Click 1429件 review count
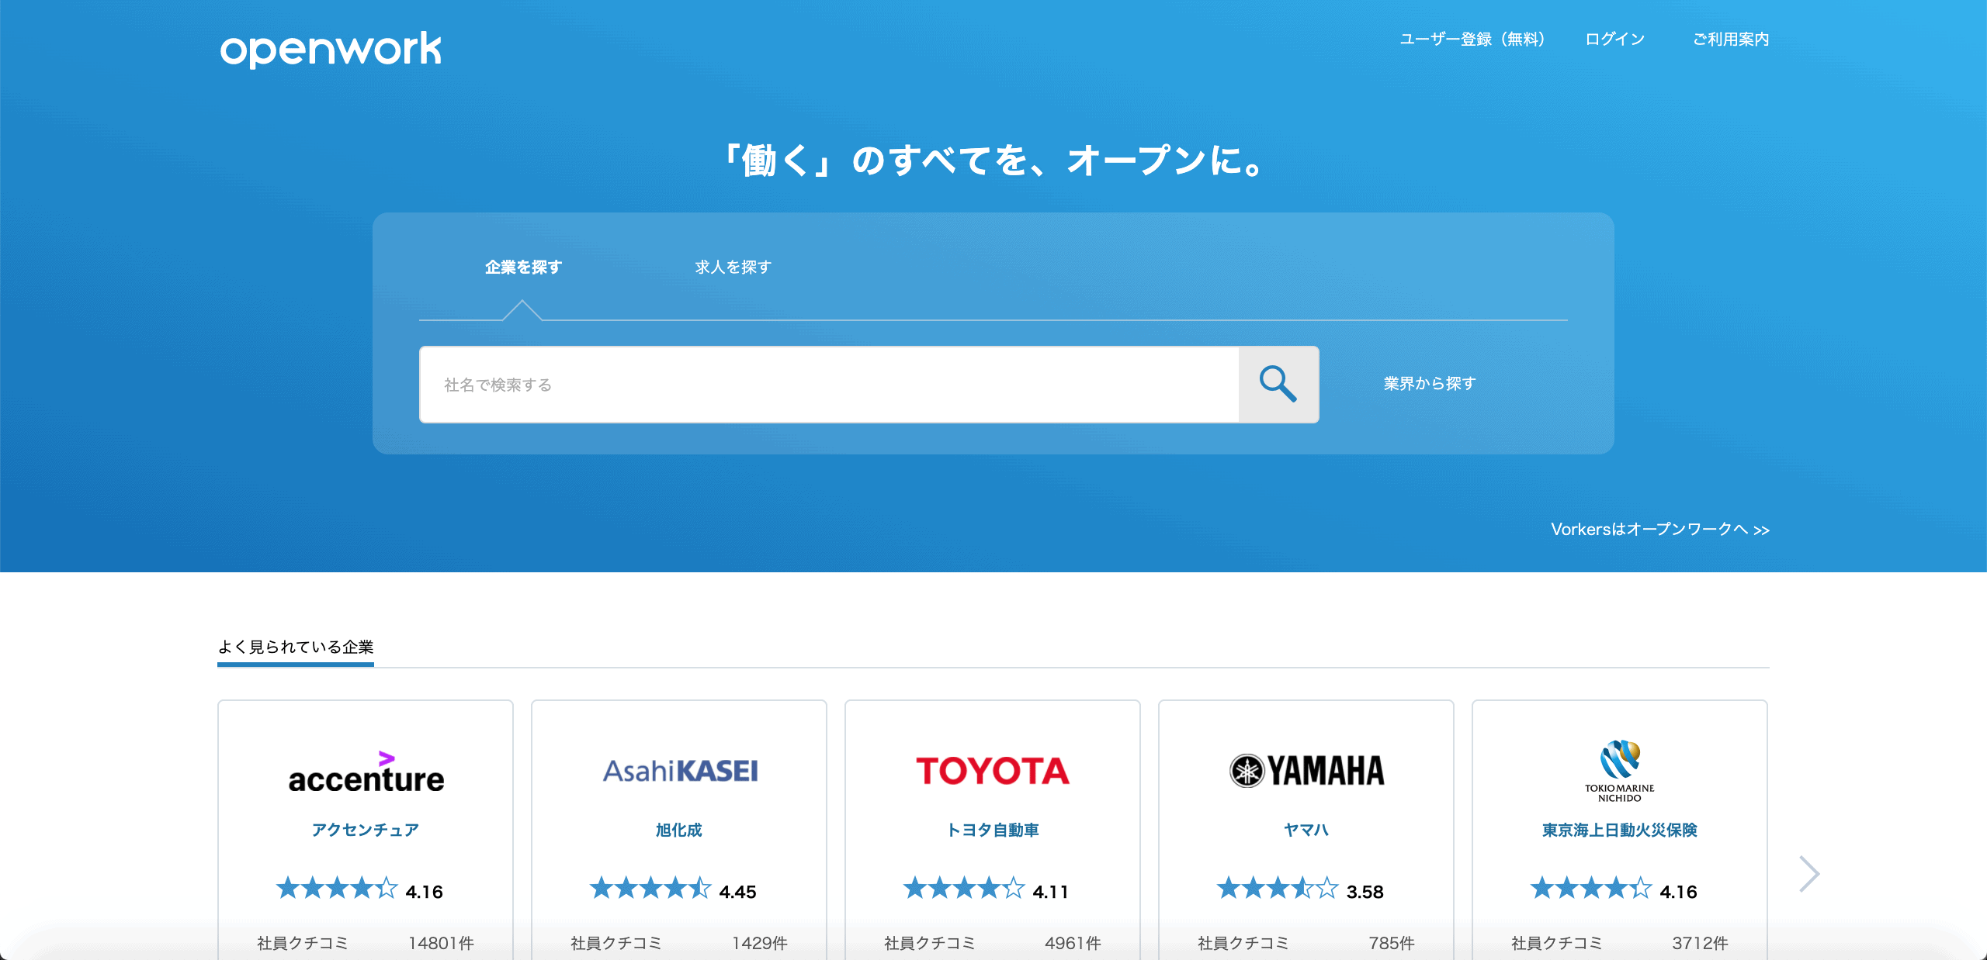 (760, 943)
